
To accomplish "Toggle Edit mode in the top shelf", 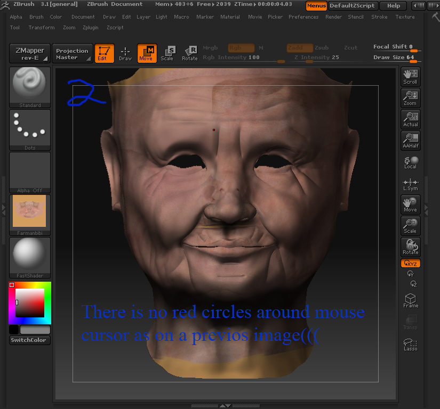I will [x=105, y=53].
